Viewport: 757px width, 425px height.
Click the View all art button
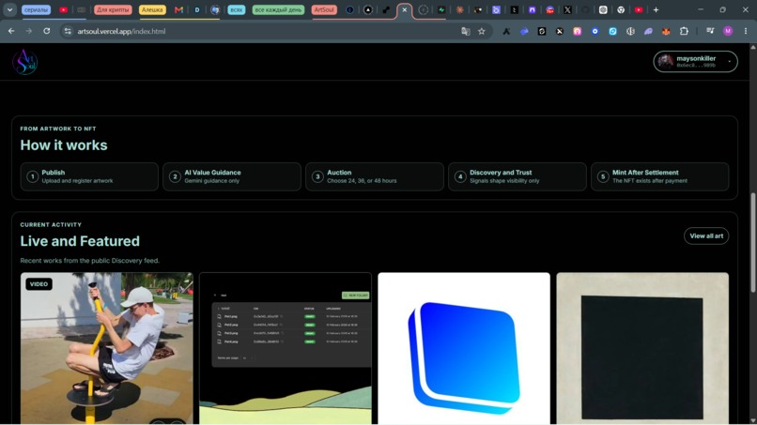[706, 235]
